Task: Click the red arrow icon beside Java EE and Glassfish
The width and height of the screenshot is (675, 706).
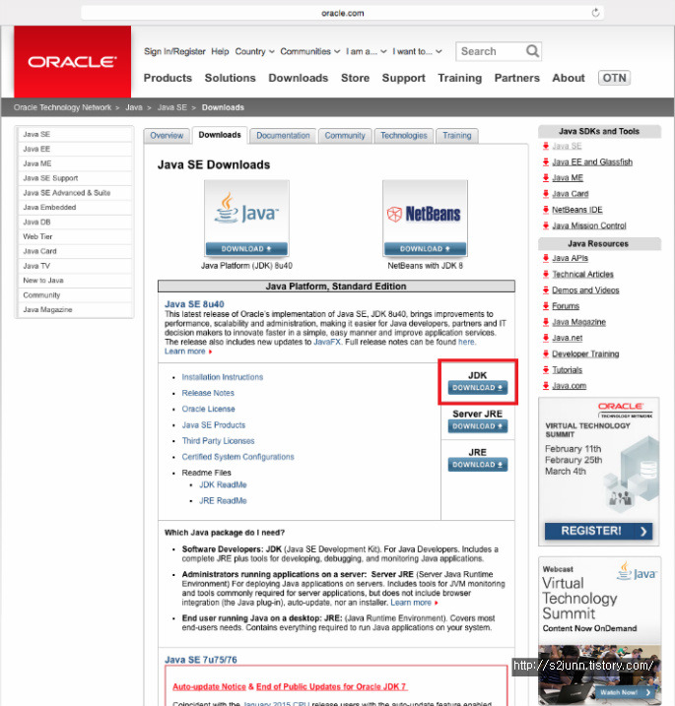Action: point(546,162)
